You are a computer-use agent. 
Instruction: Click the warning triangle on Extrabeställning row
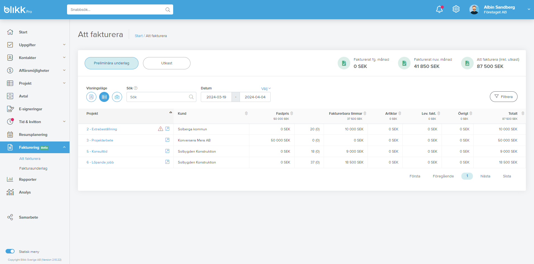[x=161, y=129]
